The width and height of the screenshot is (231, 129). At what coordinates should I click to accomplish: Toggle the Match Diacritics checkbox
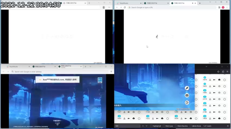[176, 126]
